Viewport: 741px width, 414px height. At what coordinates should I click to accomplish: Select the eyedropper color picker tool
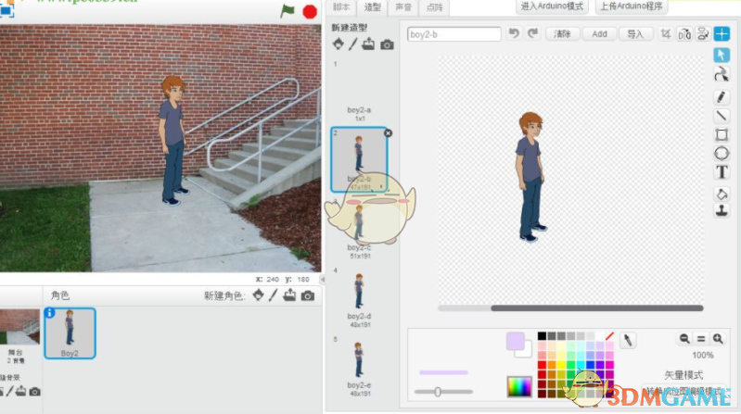click(x=628, y=340)
